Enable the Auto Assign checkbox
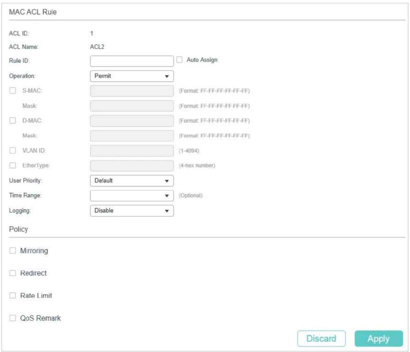Screen dimensions: 410x352 click(x=179, y=60)
